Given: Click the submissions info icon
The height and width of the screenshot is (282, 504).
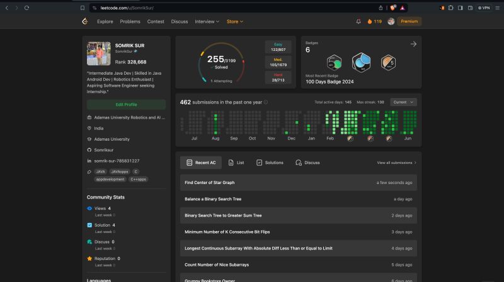Looking at the screenshot, I should click(x=266, y=102).
